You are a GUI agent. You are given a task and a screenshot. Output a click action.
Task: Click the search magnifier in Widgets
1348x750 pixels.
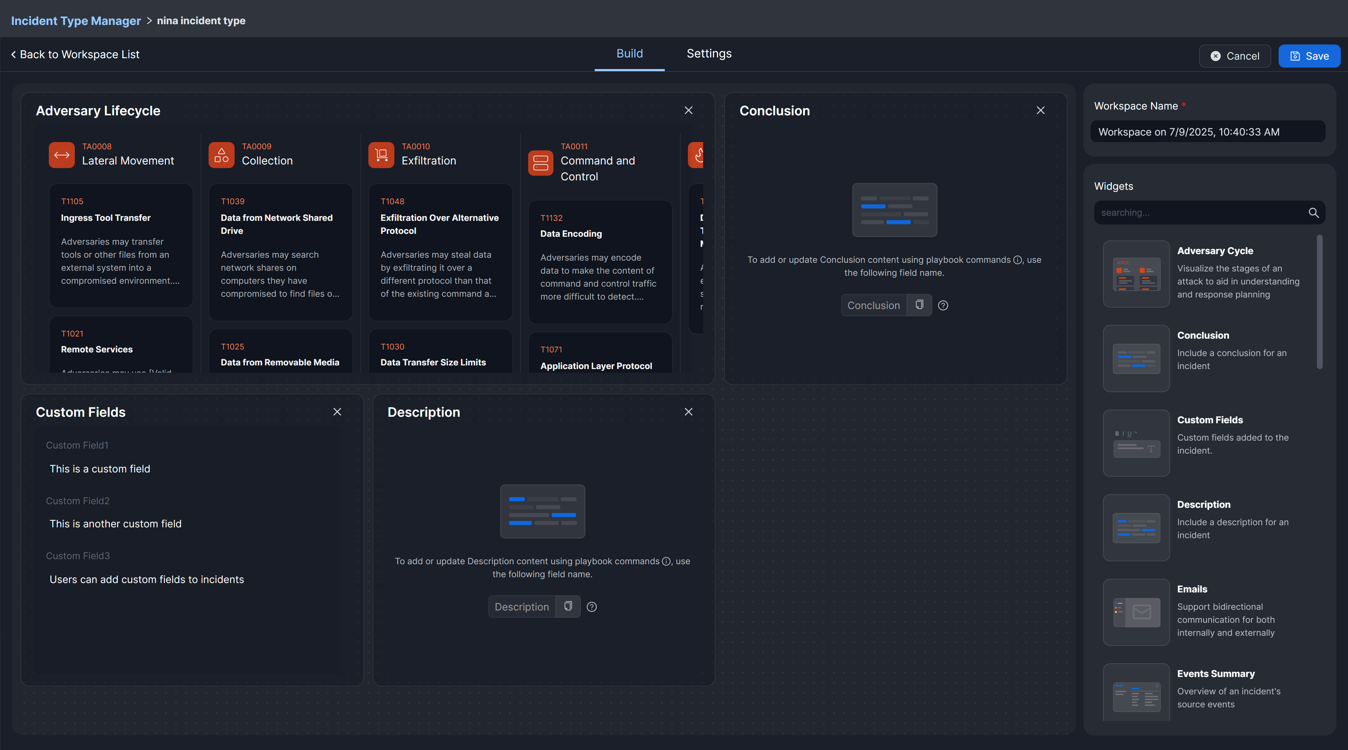coord(1313,213)
